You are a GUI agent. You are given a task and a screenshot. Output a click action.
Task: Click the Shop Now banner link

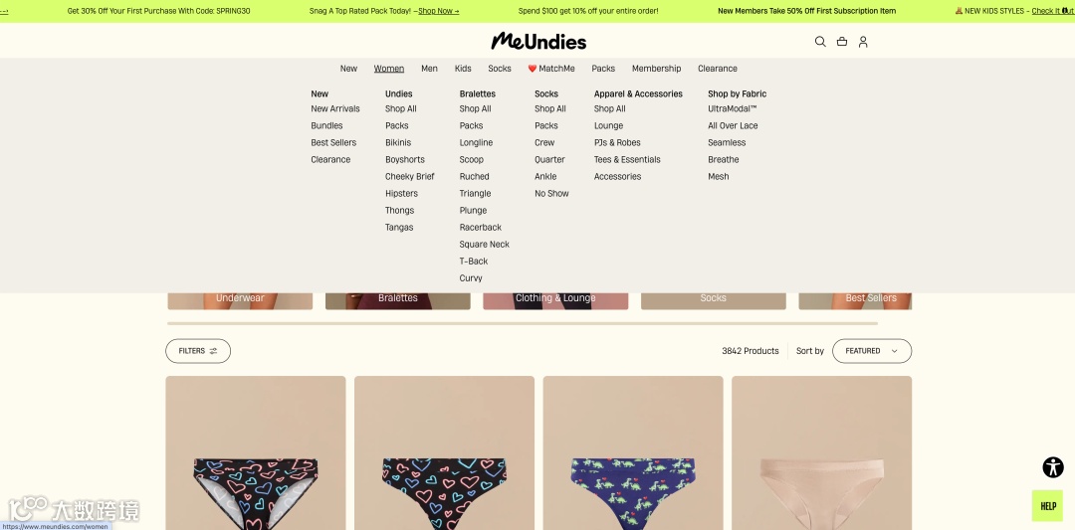438,11
